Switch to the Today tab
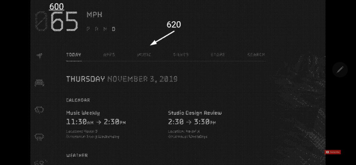Image resolution: width=356 pixels, height=165 pixels. pyautogui.click(x=74, y=55)
